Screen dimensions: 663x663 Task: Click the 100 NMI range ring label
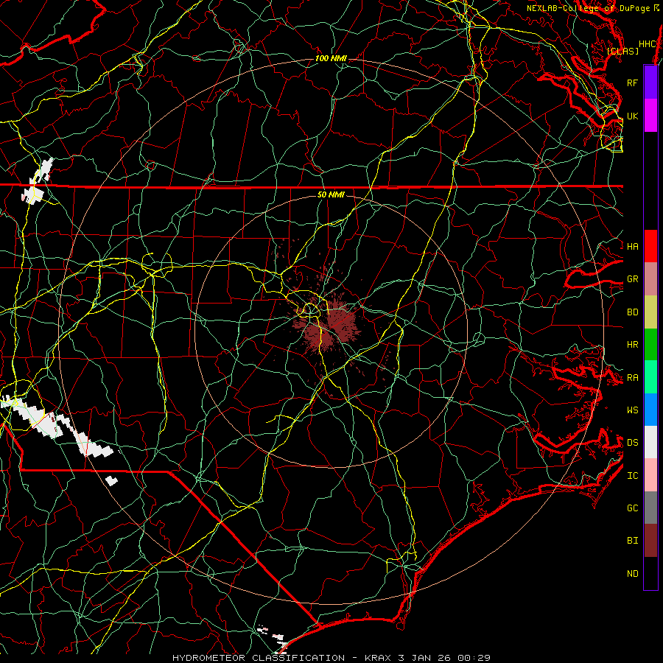point(331,58)
